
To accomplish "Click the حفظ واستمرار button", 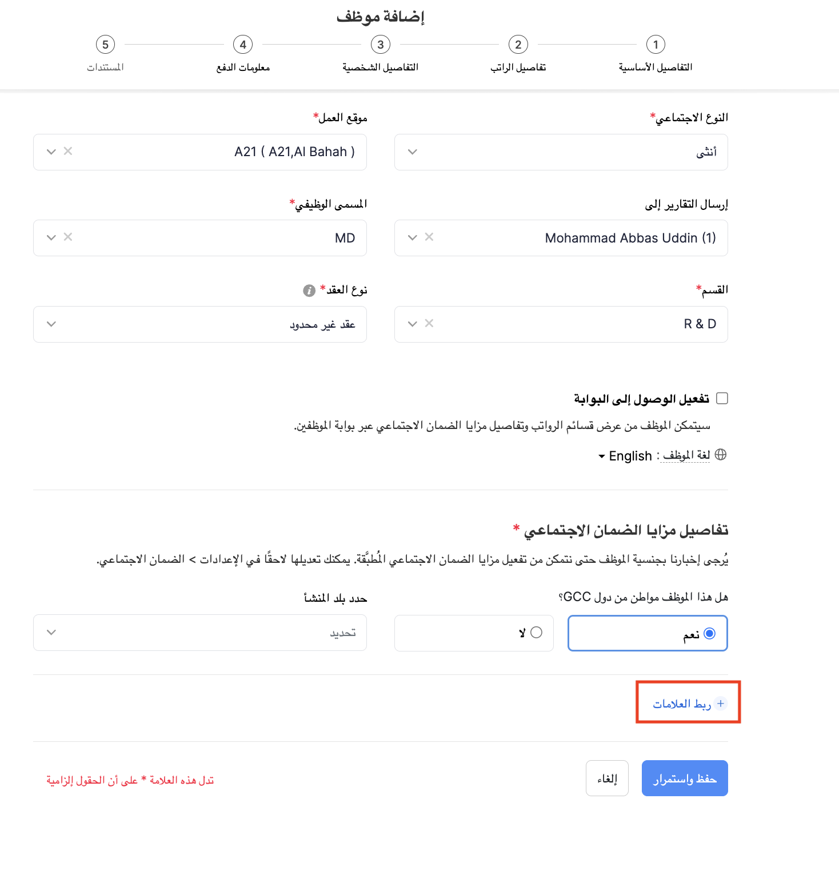I will point(684,778).
